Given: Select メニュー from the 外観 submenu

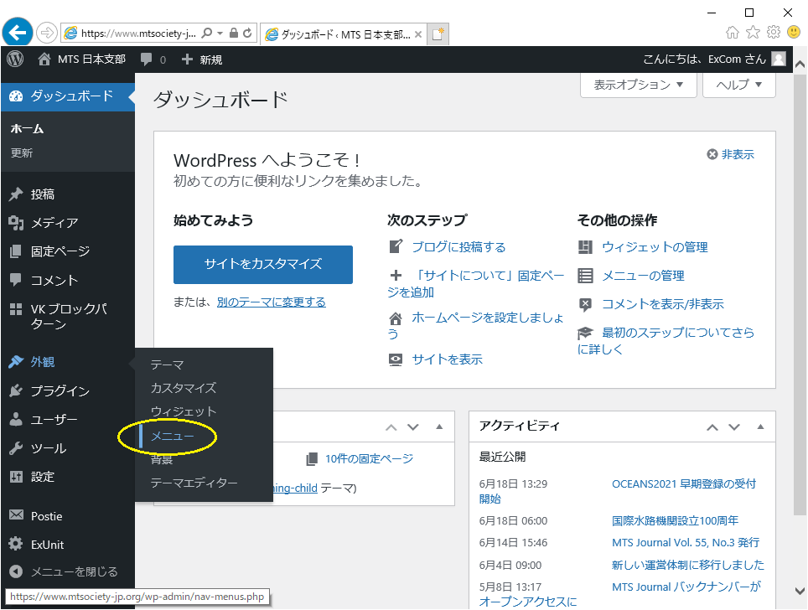Looking at the screenshot, I should point(172,436).
